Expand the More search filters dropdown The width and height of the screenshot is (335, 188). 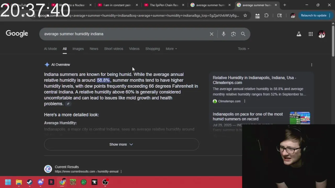(x=171, y=49)
